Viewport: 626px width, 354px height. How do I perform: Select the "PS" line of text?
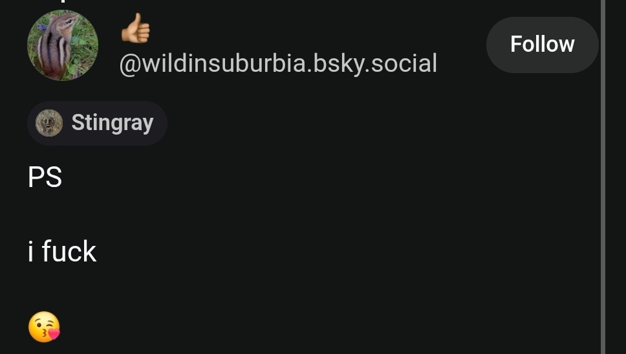[x=45, y=177]
